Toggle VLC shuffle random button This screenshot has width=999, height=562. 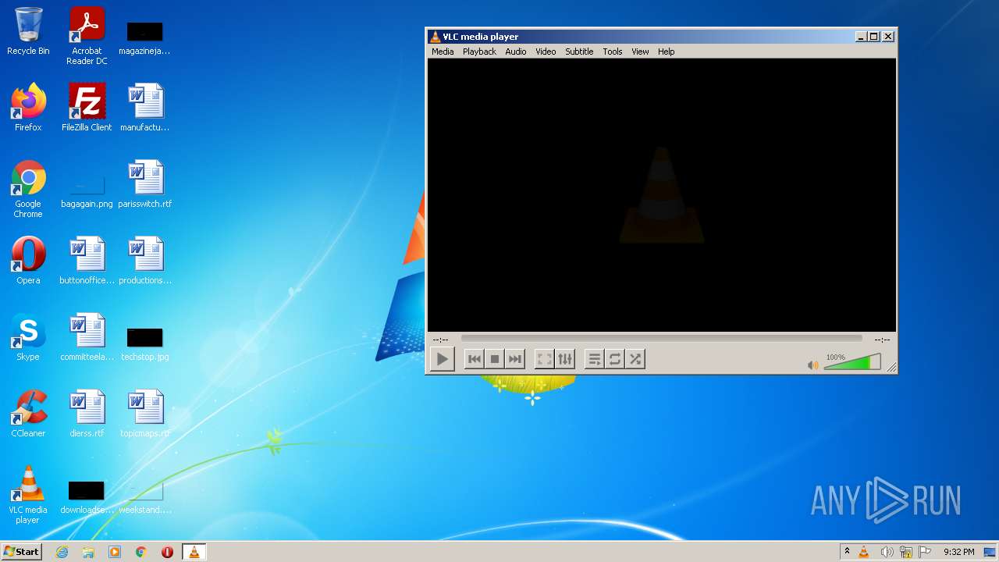pyautogui.click(x=635, y=359)
